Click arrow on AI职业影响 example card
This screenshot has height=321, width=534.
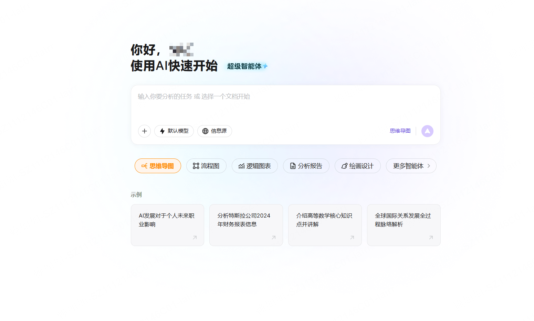tap(195, 237)
